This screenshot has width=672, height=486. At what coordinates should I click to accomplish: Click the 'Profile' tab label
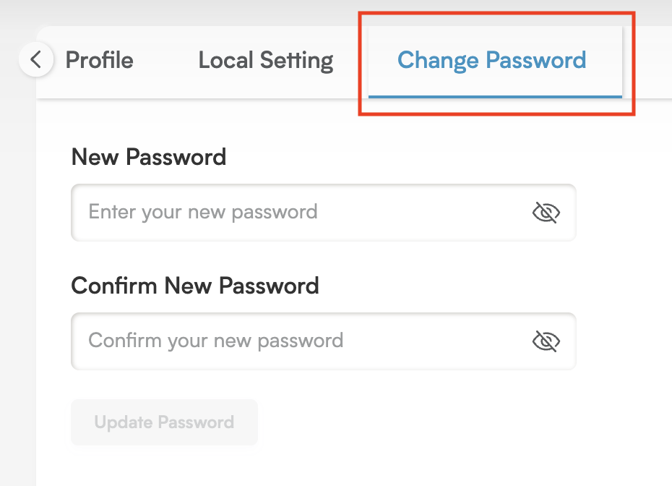click(x=99, y=60)
